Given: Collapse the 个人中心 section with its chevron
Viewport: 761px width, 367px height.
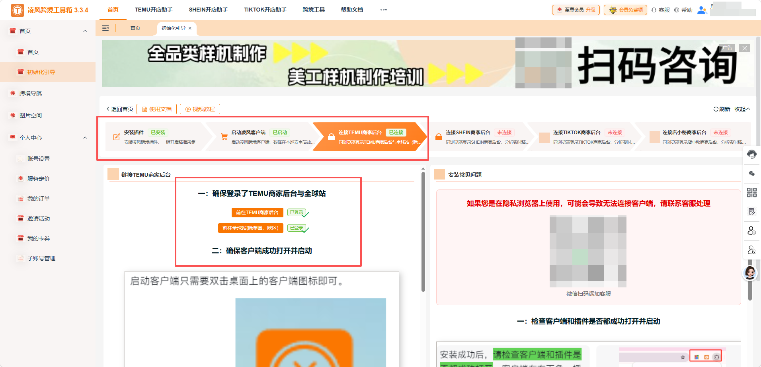Looking at the screenshot, I should click(x=85, y=137).
